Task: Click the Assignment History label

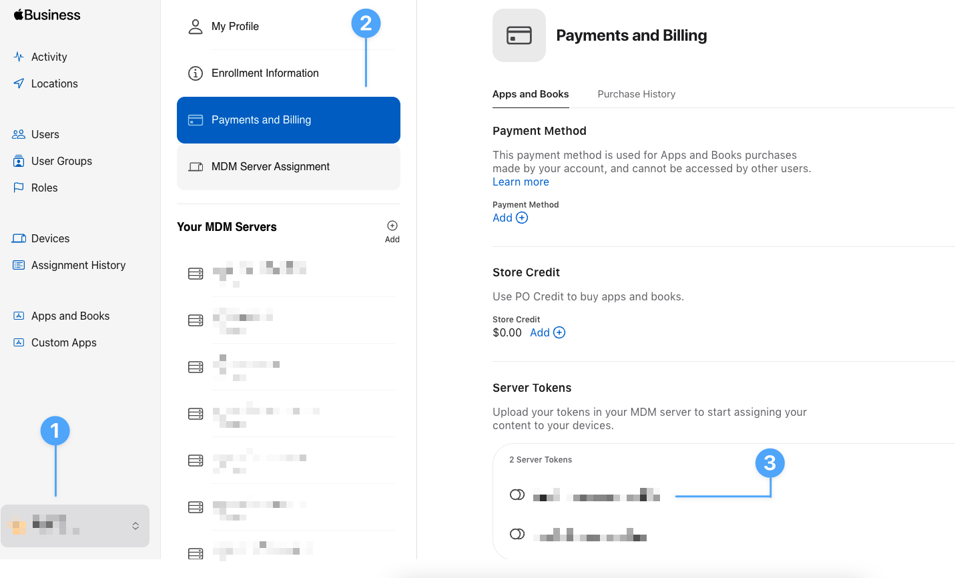Action: 78,265
